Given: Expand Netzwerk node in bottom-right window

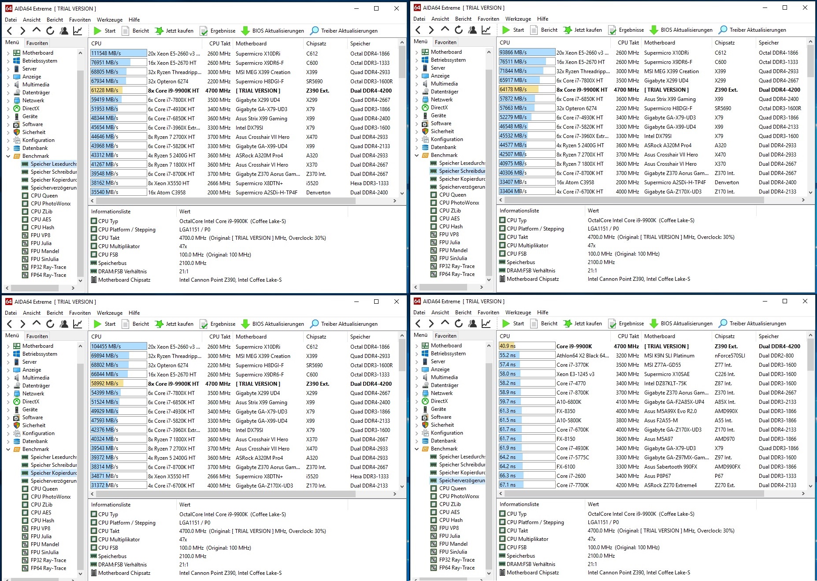Looking at the screenshot, I should tap(416, 393).
